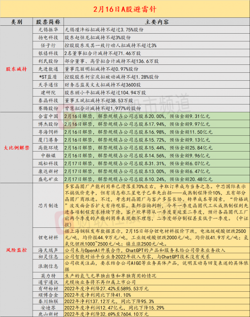Viewport: 250px width, 317px height.
Task: Click the 锂电材料 price paragraph
Action: tap(157, 237)
